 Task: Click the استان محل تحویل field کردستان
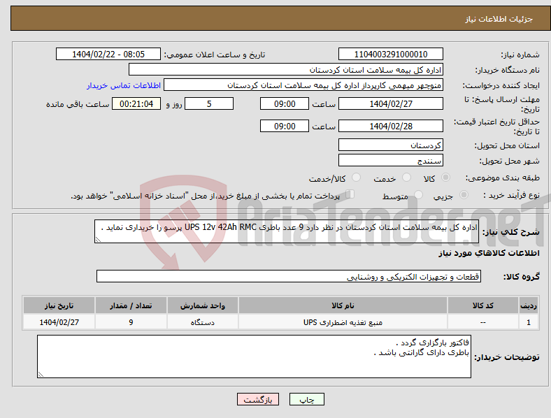pos(390,145)
